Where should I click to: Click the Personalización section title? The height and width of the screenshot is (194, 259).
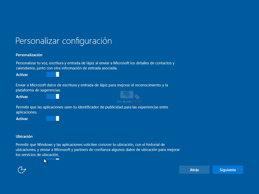(29, 55)
